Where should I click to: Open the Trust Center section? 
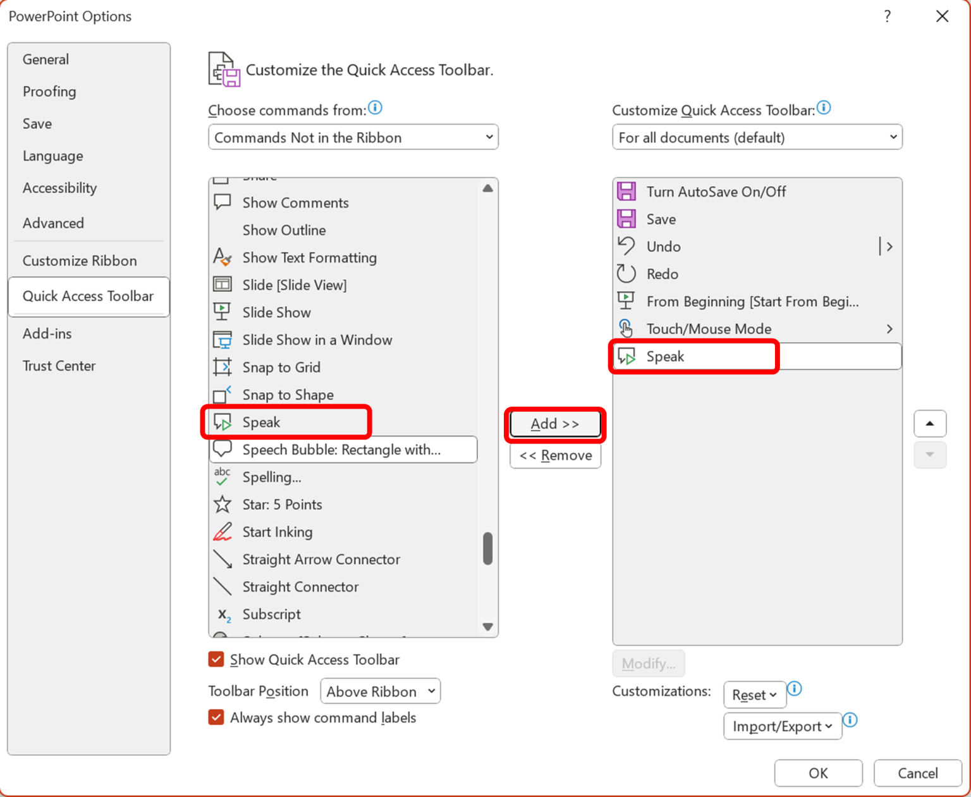click(x=59, y=366)
